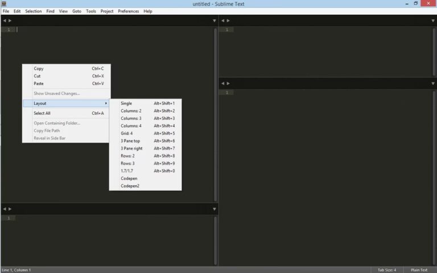
Task: Open tab dropdown in top-left pane
Action: click(x=215, y=21)
